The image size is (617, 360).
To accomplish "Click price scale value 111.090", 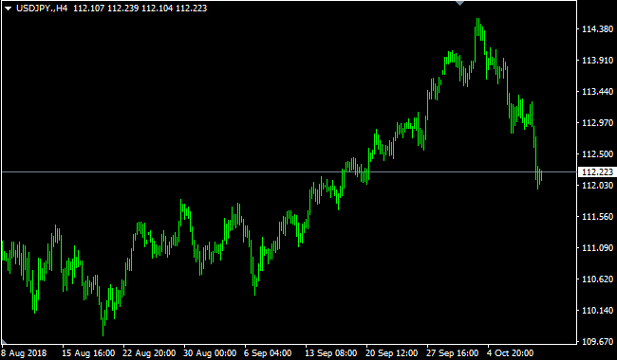I will pyautogui.click(x=597, y=247).
